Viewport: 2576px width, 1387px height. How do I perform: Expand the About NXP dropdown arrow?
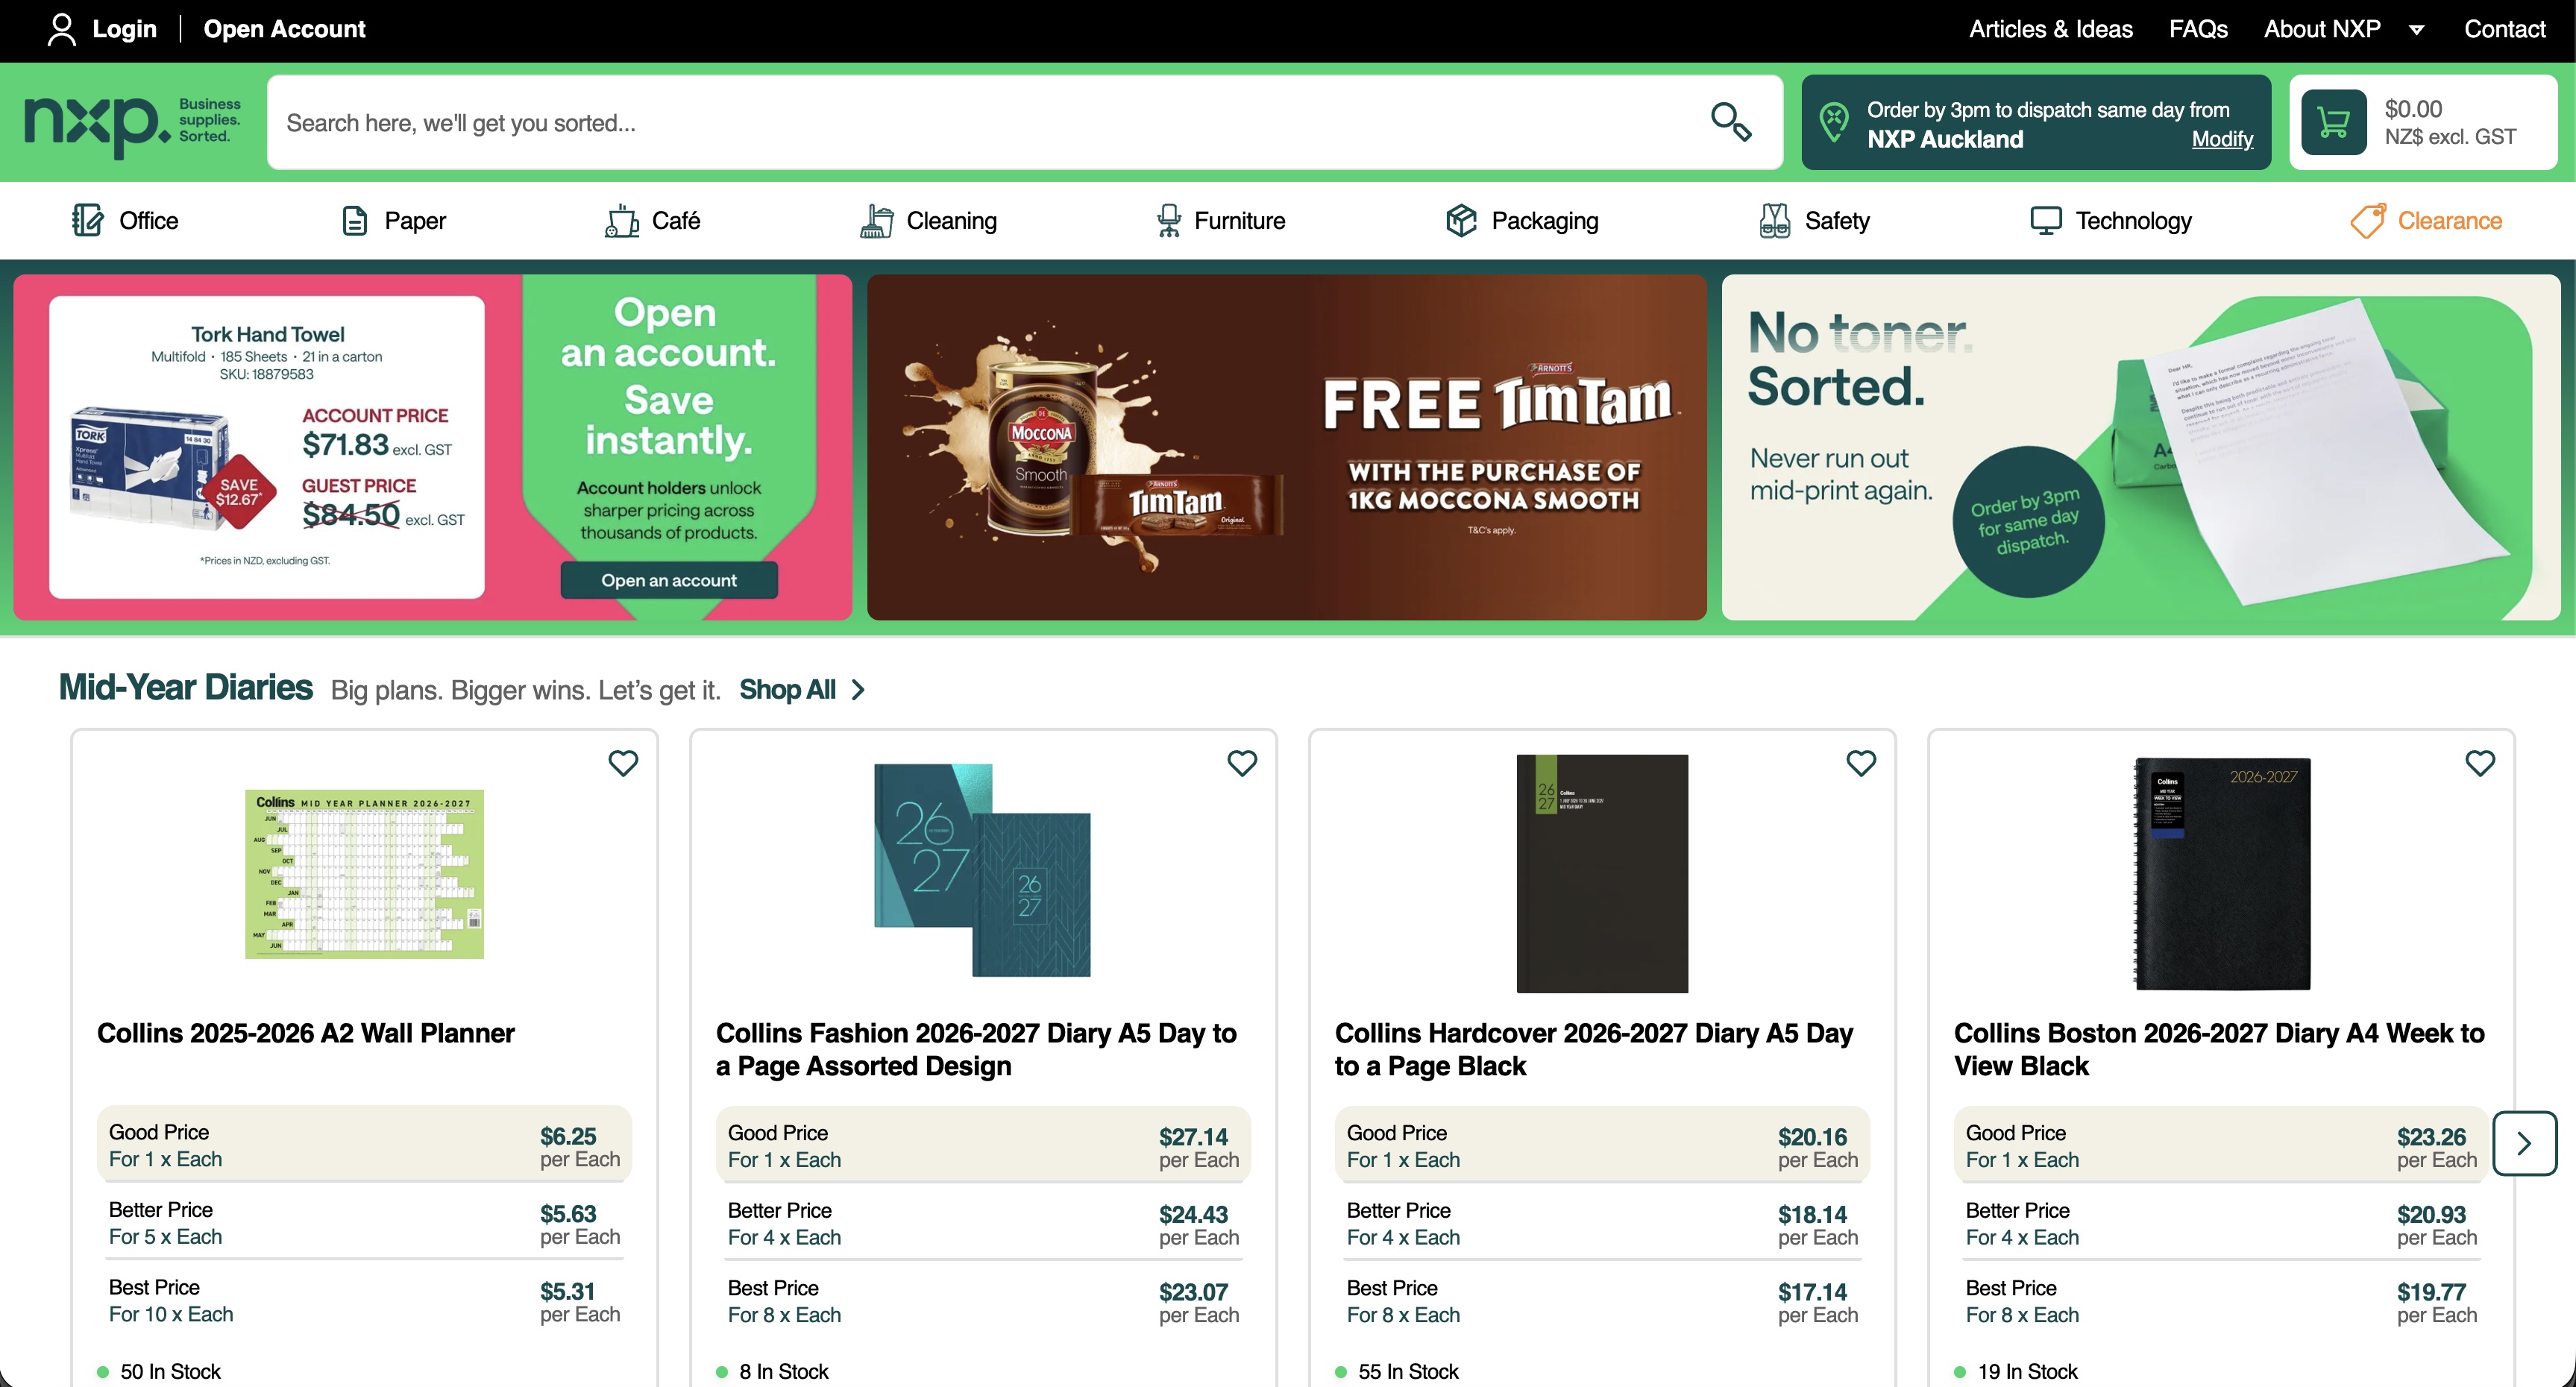click(2416, 30)
